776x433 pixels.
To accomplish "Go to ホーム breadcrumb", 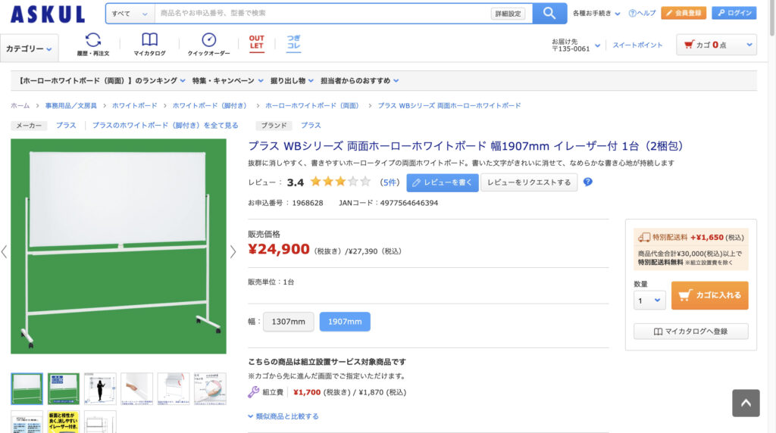I will tap(20, 106).
